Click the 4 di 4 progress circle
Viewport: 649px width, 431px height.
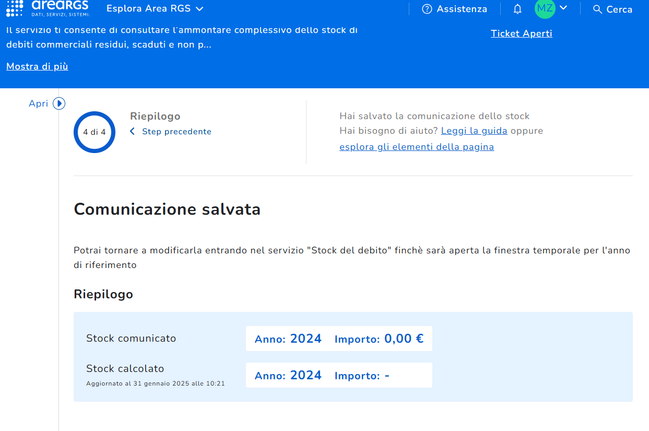pos(95,132)
